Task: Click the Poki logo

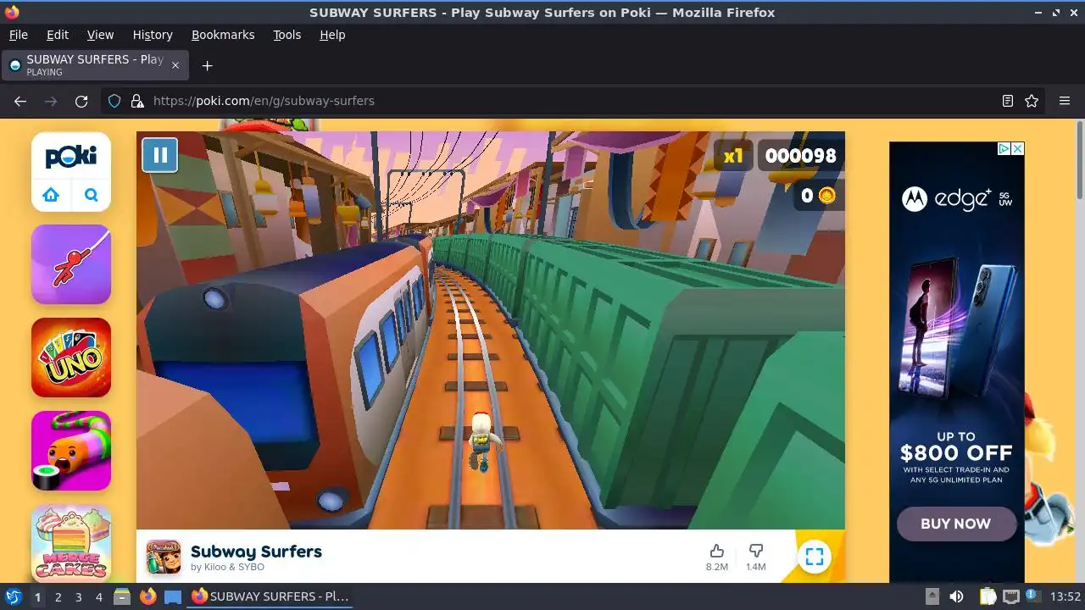Action: click(71, 157)
